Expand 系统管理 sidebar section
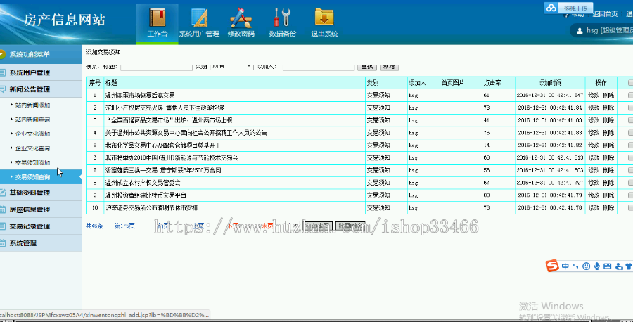 [41, 243]
